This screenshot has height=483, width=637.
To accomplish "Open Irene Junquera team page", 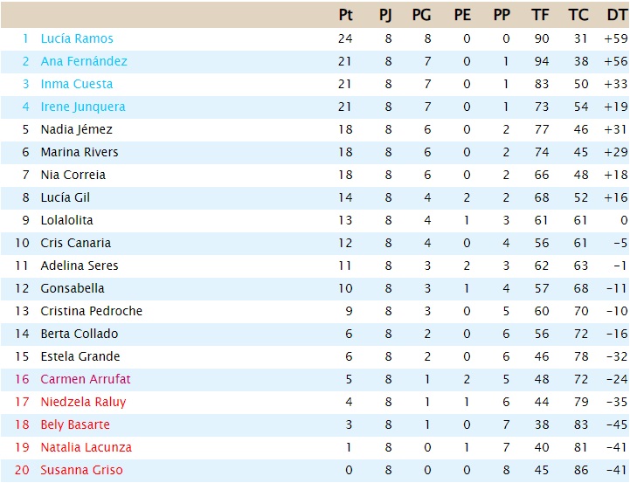I will tap(83, 107).
